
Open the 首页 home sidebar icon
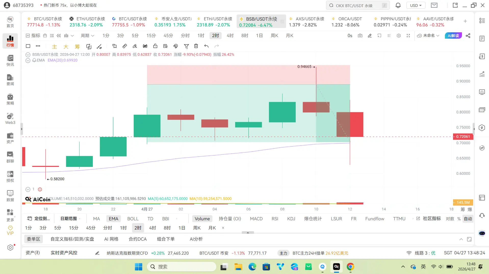[10, 22]
